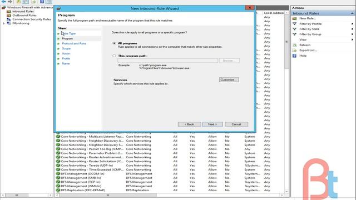
Task: Select Outbound Rules in the tree
Action: pos(24,16)
